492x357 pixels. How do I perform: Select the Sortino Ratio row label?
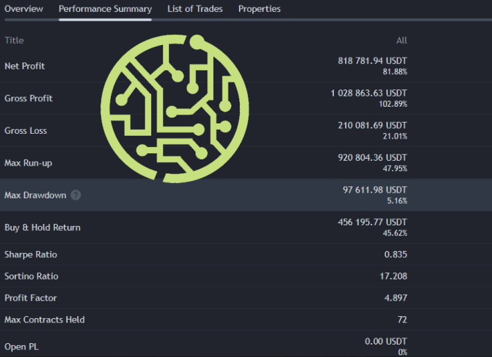[31, 276]
